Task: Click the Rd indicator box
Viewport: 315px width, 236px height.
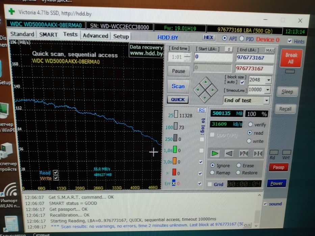Action: point(273,152)
